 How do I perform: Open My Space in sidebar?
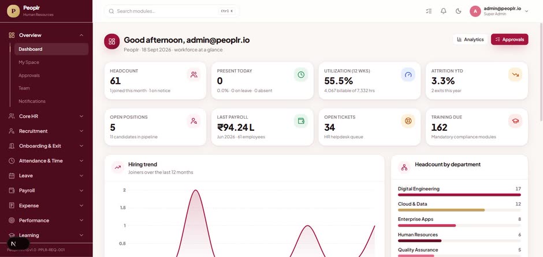click(x=29, y=62)
